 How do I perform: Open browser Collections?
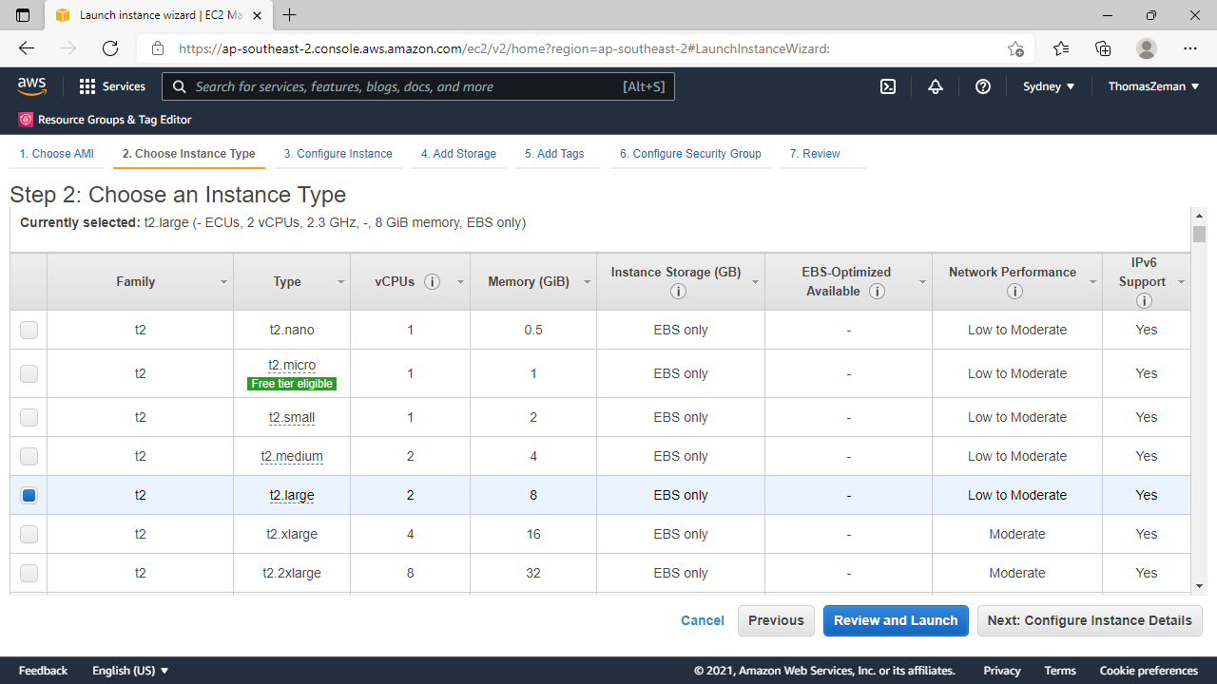point(1103,48)
